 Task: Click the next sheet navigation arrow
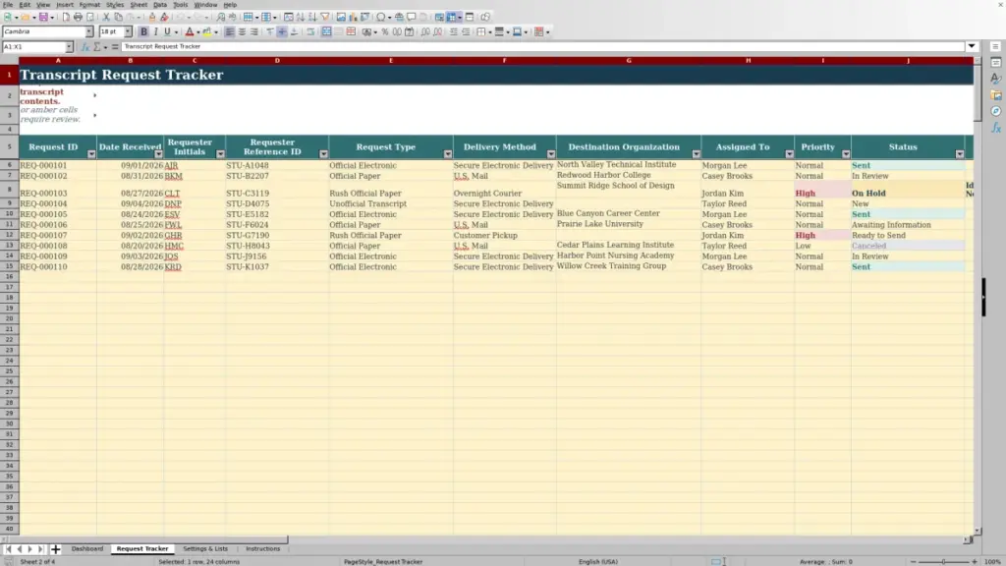(29, 548)
